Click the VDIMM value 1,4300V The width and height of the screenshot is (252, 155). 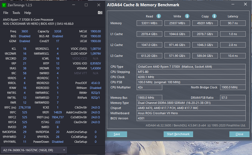click(x=95, y=68)
